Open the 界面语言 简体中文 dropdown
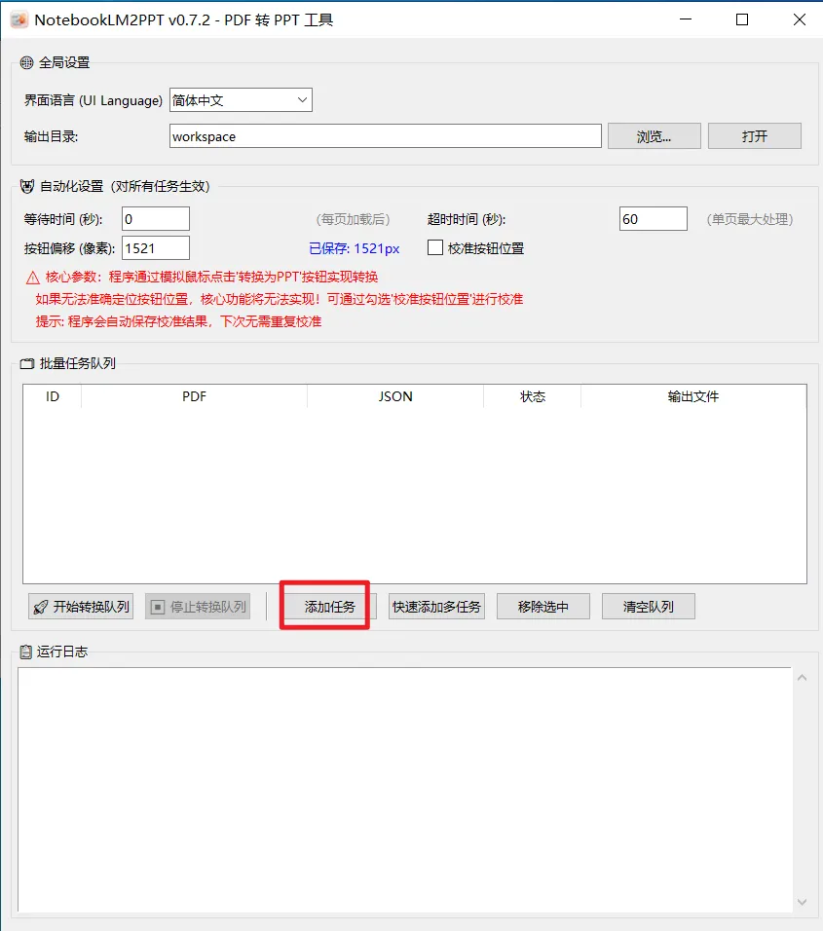Viewport: 823px width, 931px height. (241, 100)
